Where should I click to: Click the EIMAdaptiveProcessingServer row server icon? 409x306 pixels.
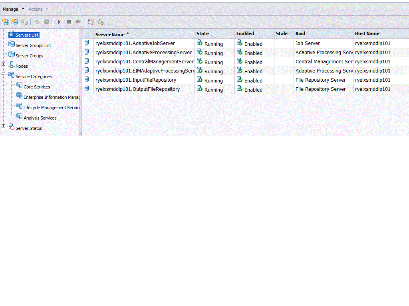coord(87,70)
